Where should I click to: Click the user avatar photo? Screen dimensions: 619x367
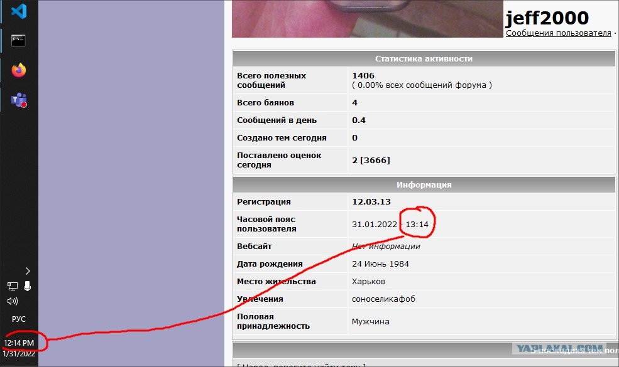(x=367, y=19)
